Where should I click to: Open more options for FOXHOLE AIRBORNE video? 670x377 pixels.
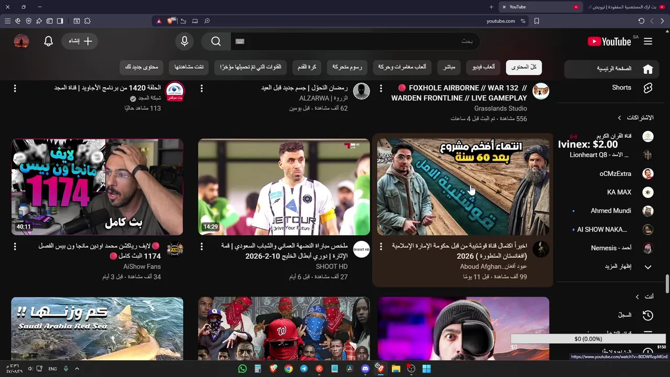coord(381,88)
